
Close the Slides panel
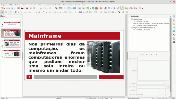tap(21, 16)
